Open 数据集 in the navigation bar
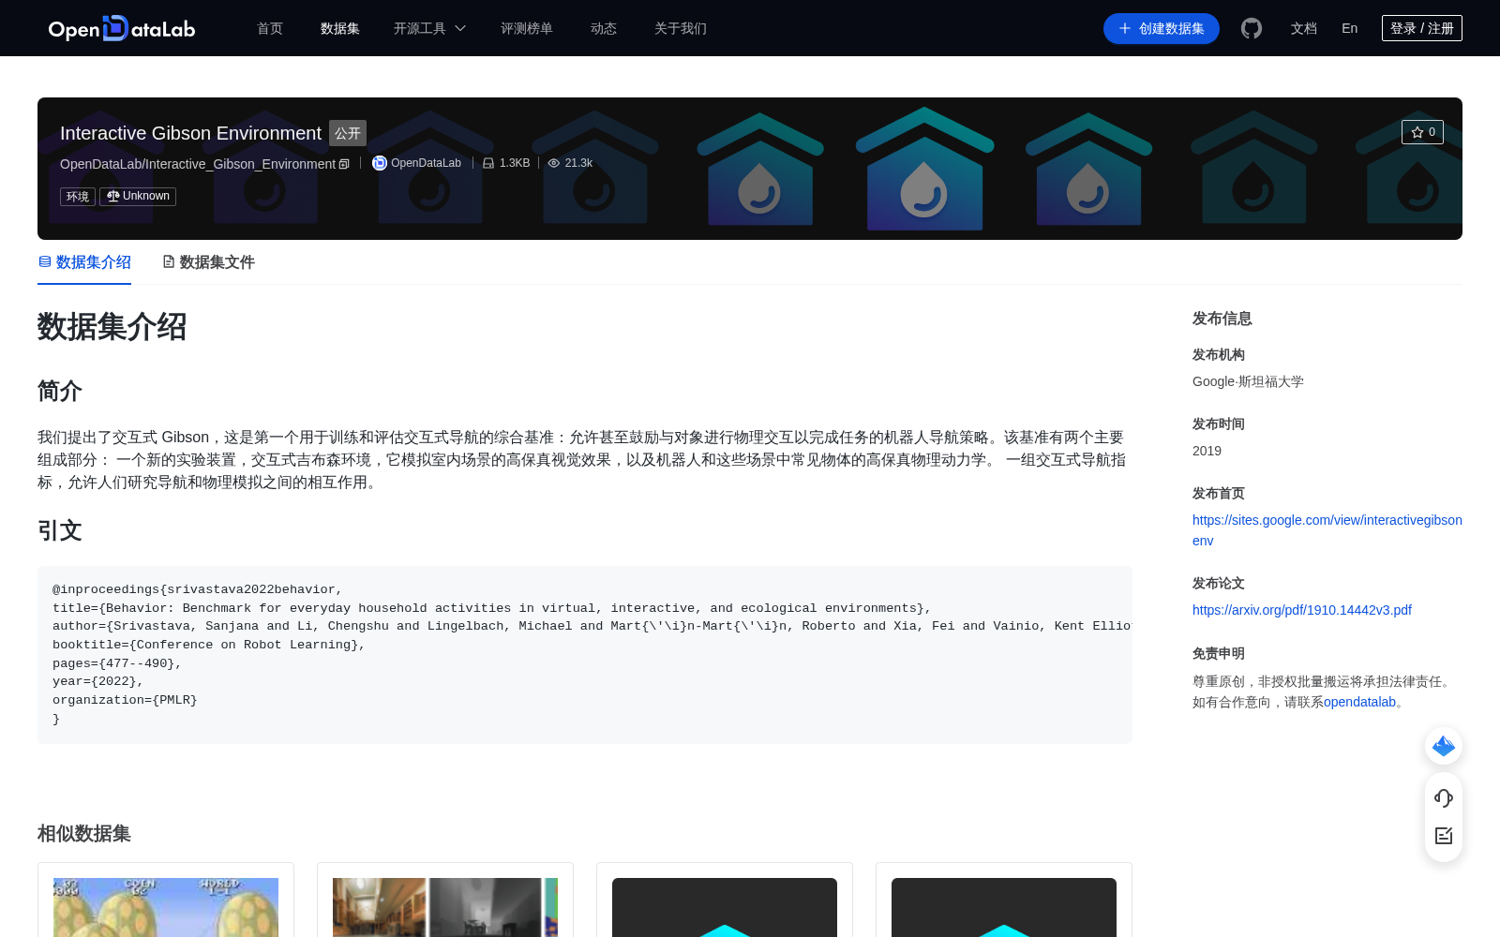This screenshot has height=937, width=1500. pos(340,28)
